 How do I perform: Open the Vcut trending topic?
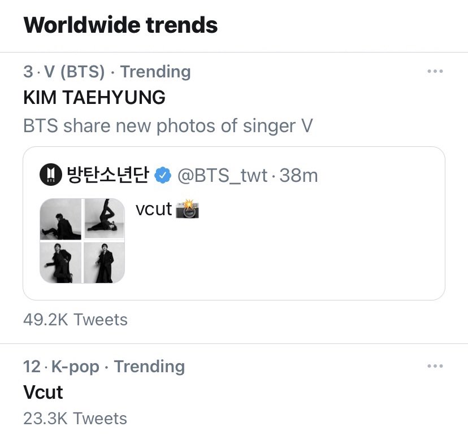coord(44,392)
